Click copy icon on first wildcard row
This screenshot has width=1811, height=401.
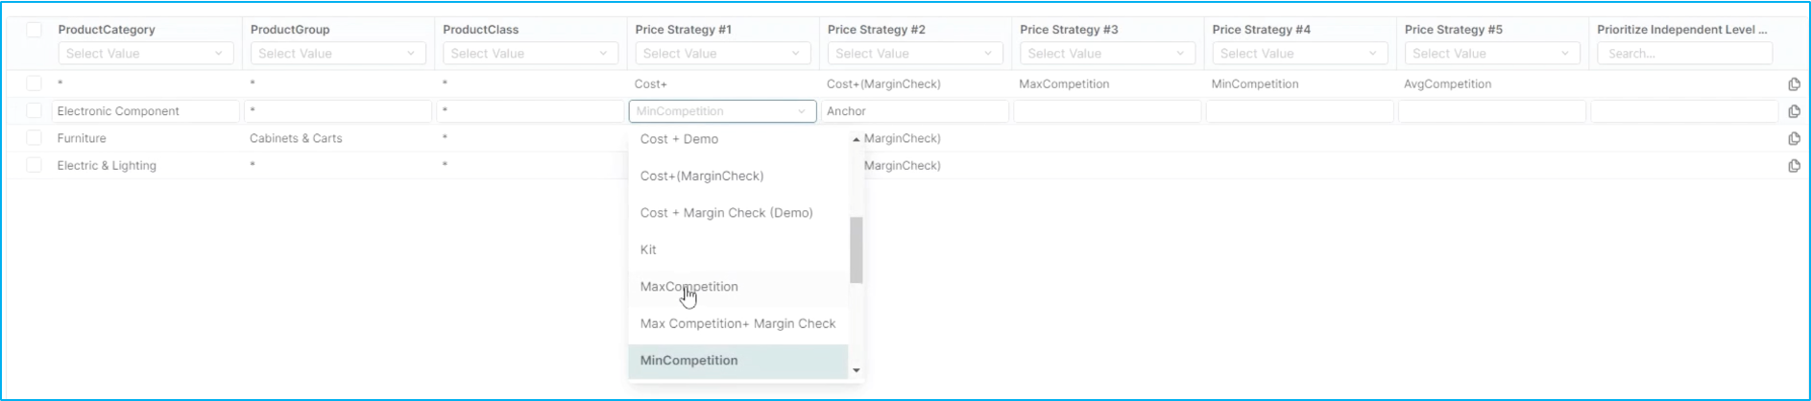[1794, 84]
